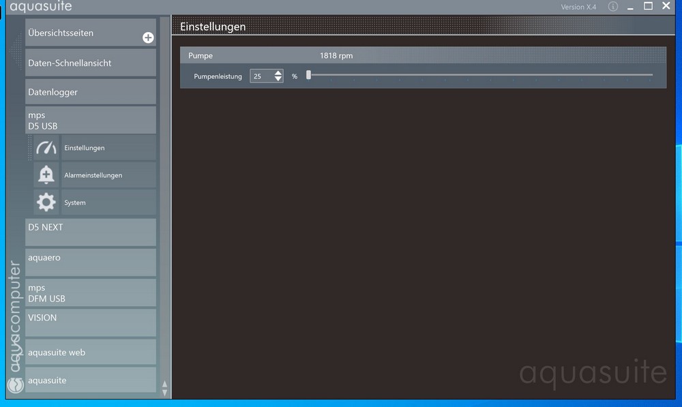Expand the VISION device entry
The image size is (682, 407).
(91, 322)
